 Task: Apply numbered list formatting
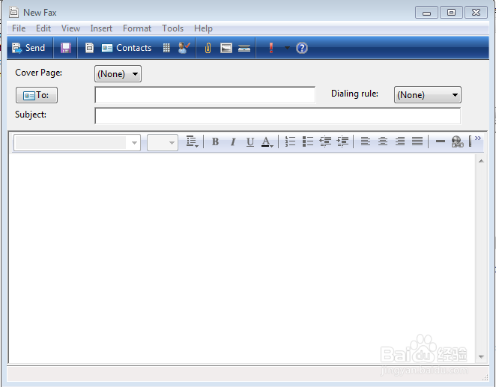click(x=290, y=141)
